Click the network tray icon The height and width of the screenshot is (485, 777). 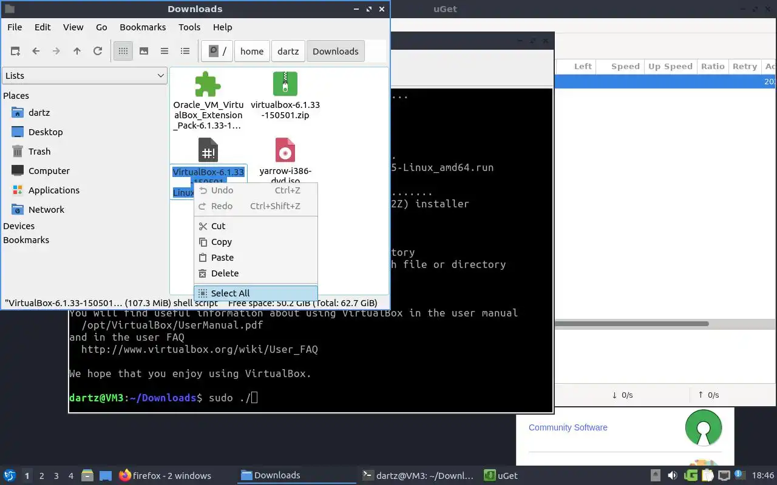[724, 475]
